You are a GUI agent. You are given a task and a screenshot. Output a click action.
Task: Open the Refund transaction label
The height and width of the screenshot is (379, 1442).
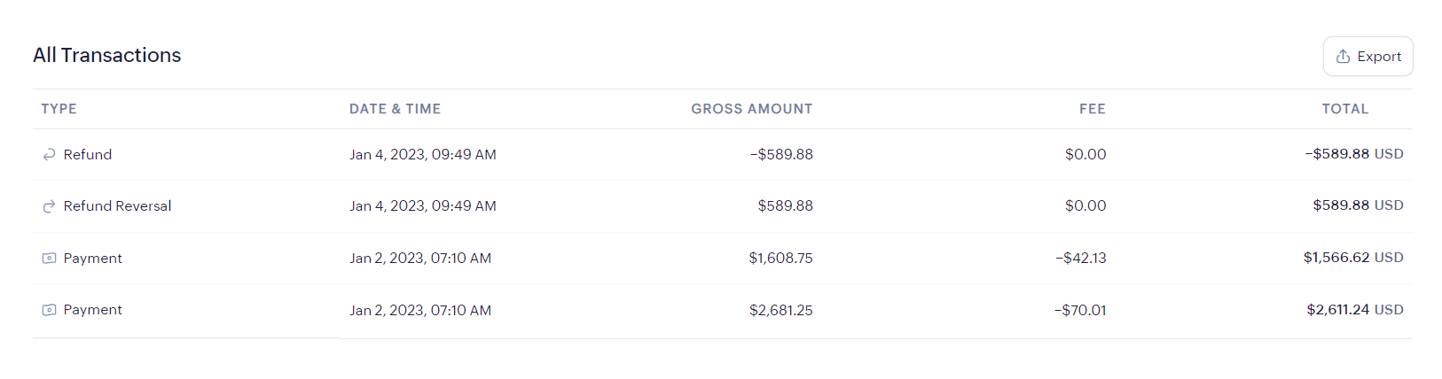[88, 155]
